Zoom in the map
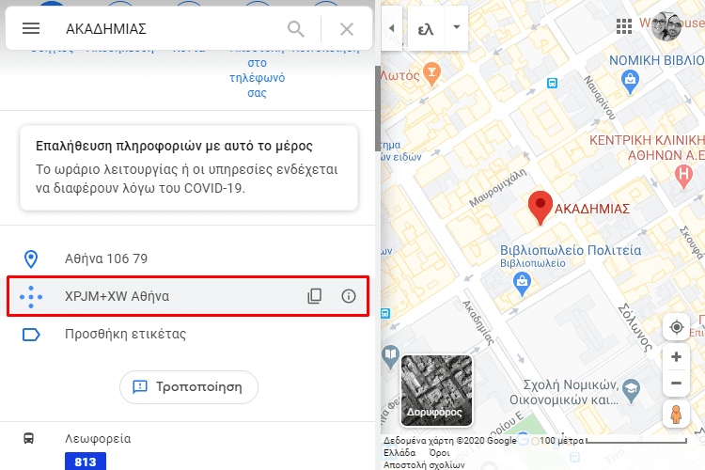Image resolution: width=705 pixels, height=470 pixels. (676, 357)
